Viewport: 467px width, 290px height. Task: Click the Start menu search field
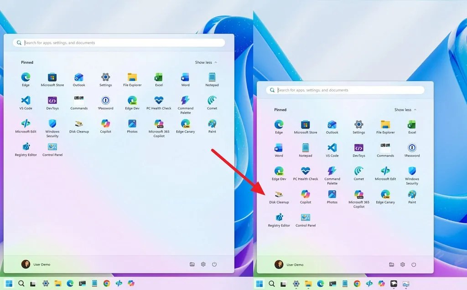119,42
